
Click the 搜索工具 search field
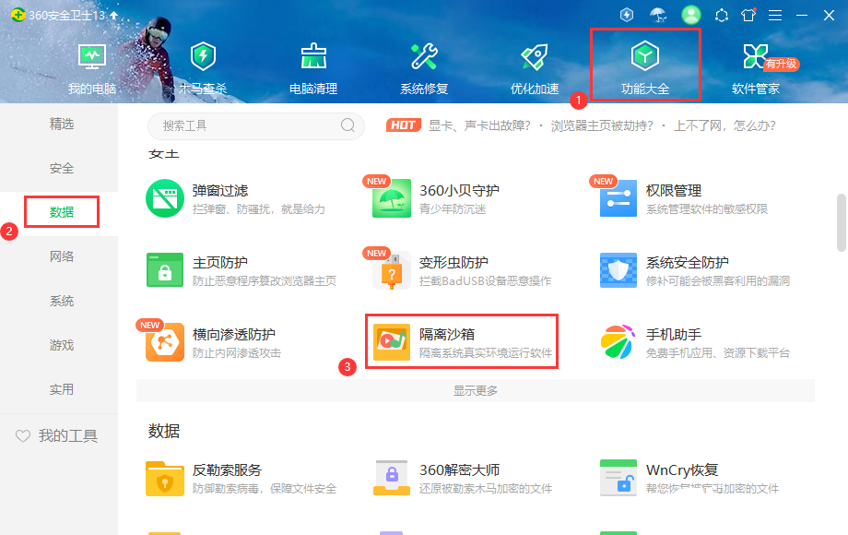(244, 125)
